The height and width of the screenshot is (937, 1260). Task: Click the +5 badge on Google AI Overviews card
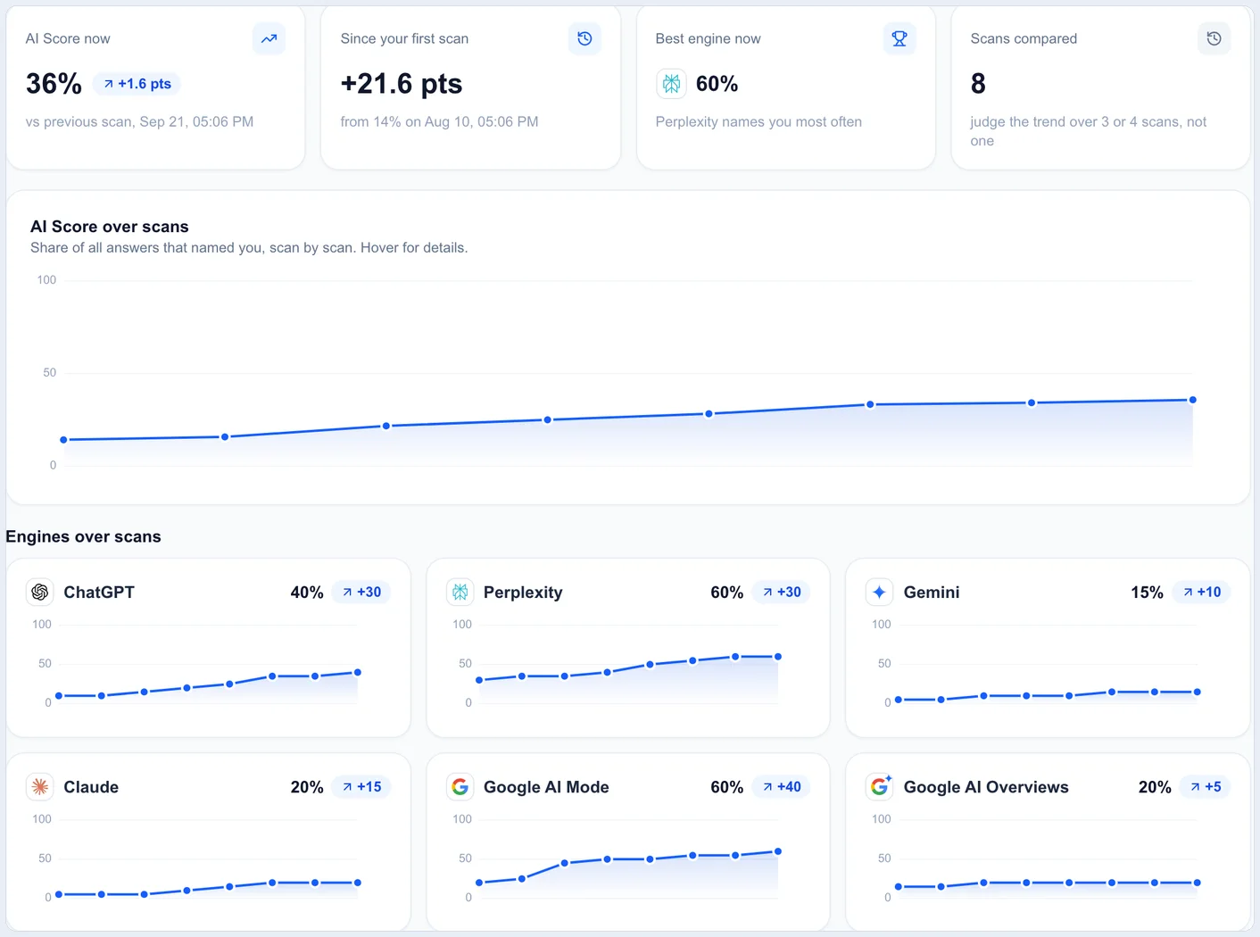point(1205,786)
